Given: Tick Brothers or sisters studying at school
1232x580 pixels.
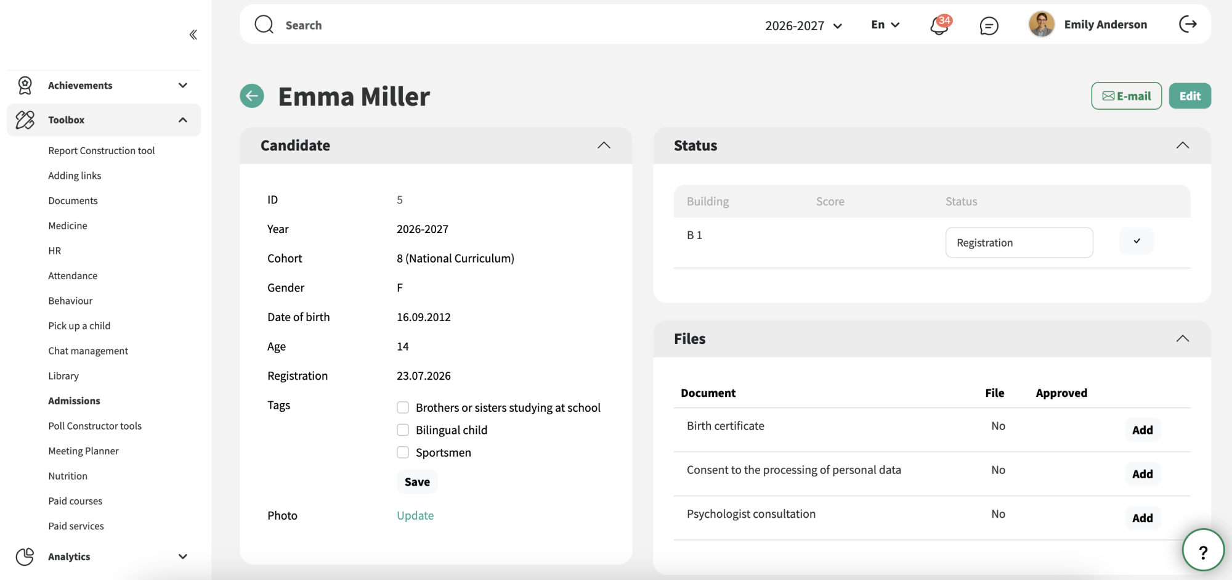Looking at the screenshot, I should [x=403, y=407].
